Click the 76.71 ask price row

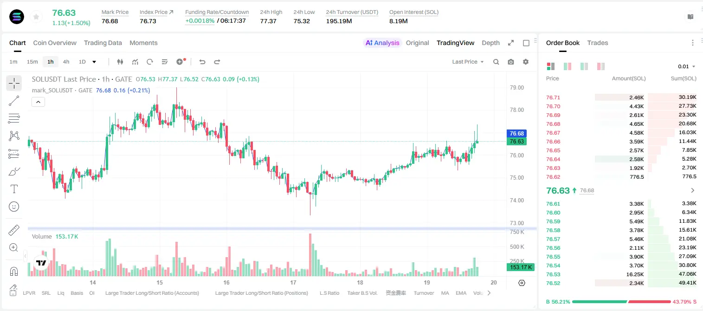[x=621, y=97]
